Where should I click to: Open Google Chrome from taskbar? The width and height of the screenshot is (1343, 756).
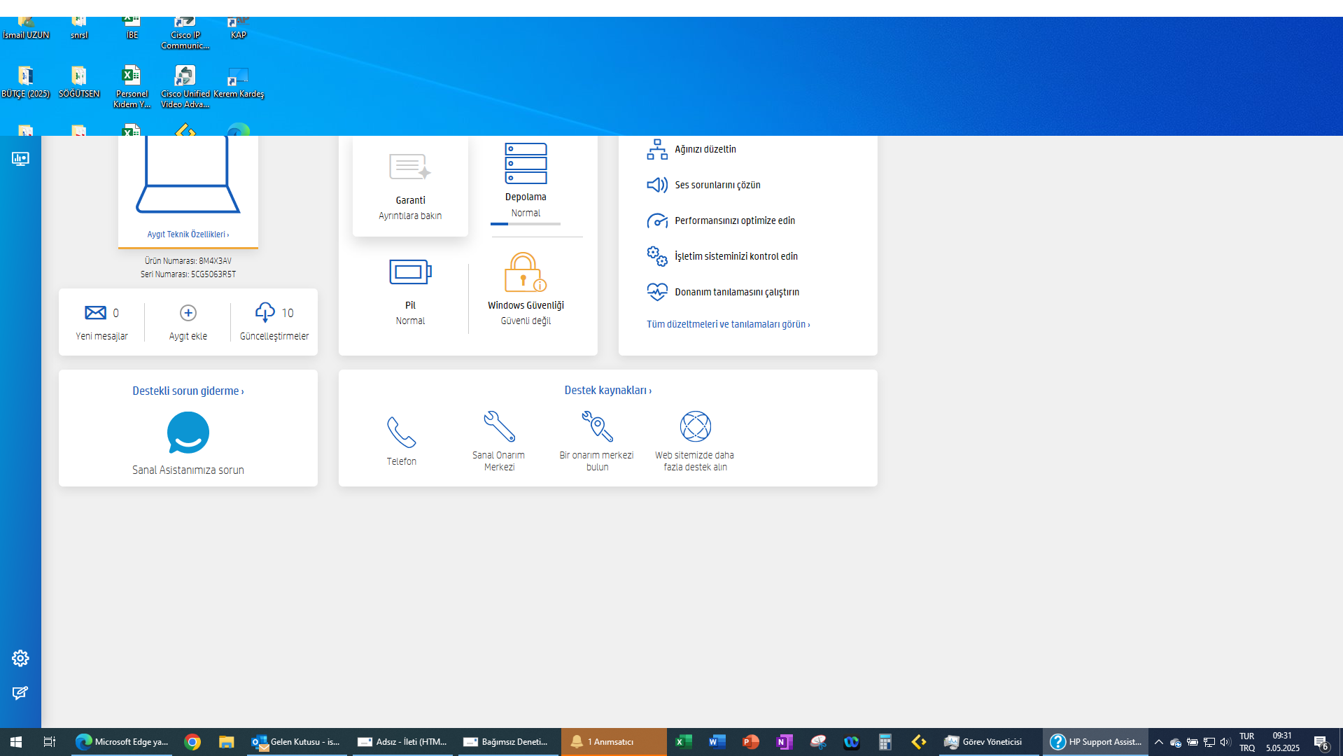[192, 742]
